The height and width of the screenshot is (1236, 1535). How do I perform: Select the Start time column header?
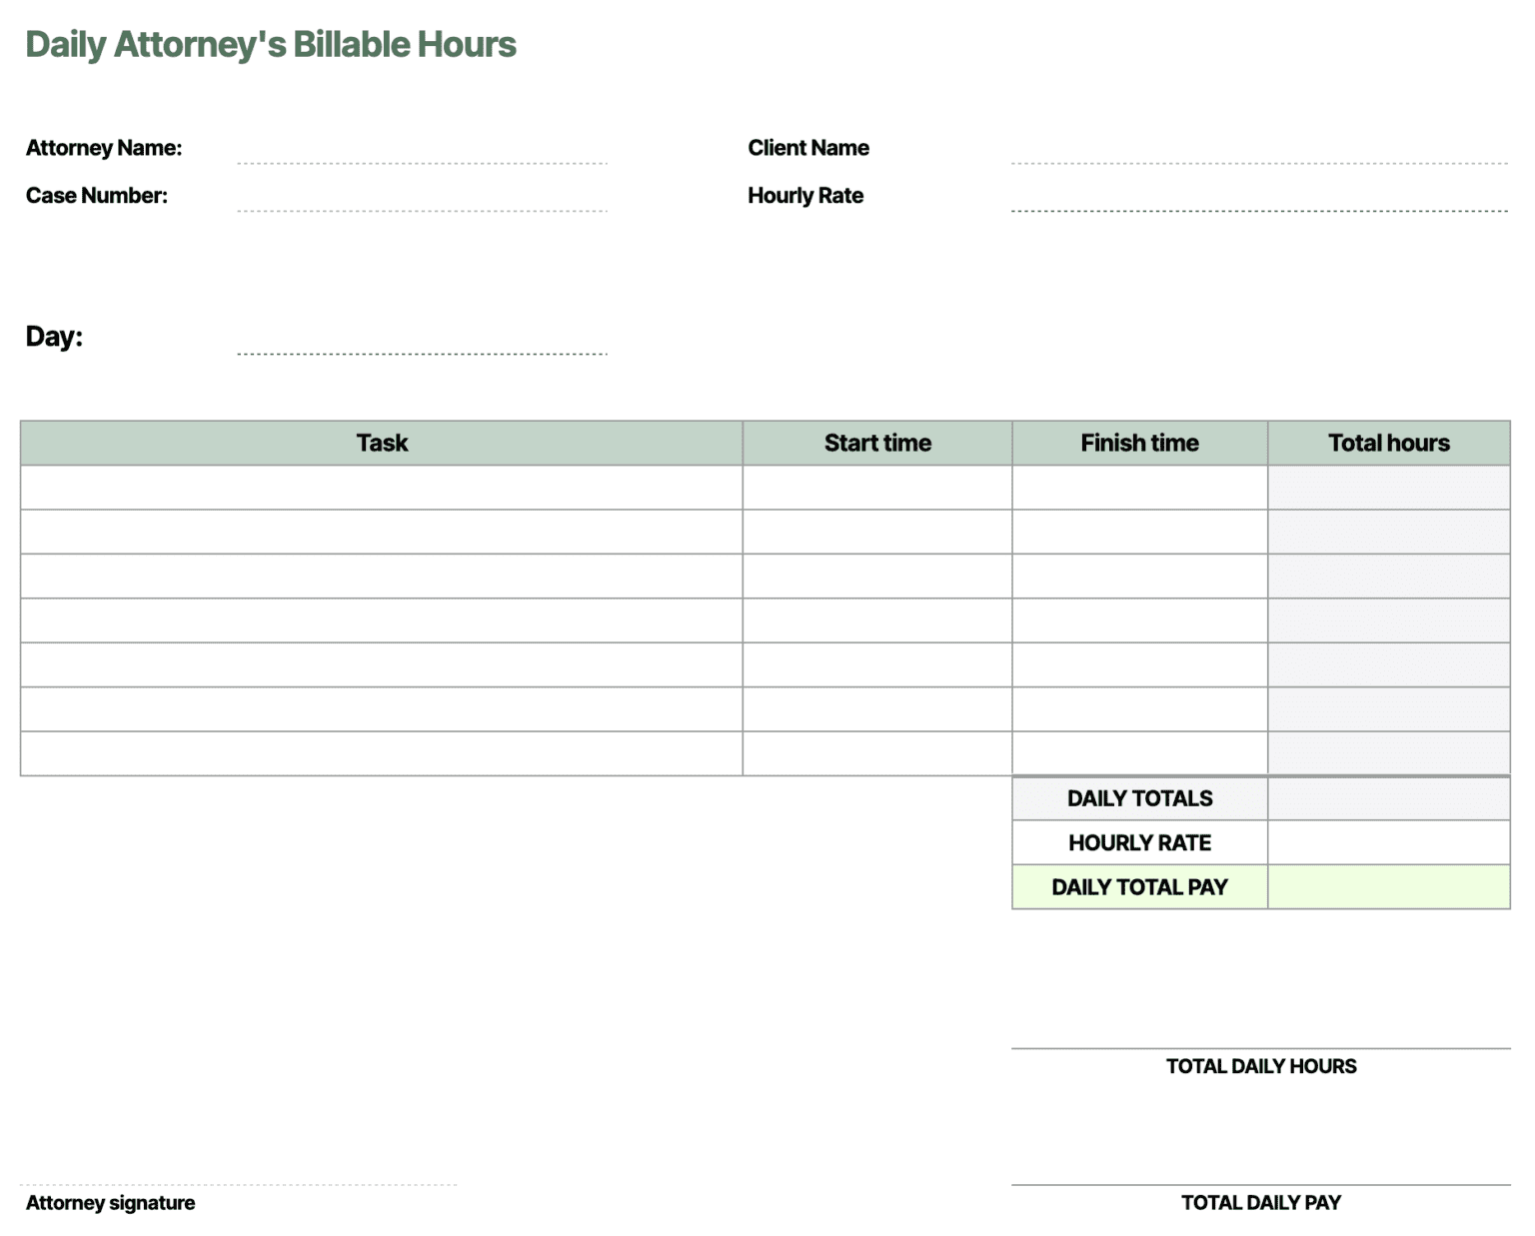click(x=877, y=443)
